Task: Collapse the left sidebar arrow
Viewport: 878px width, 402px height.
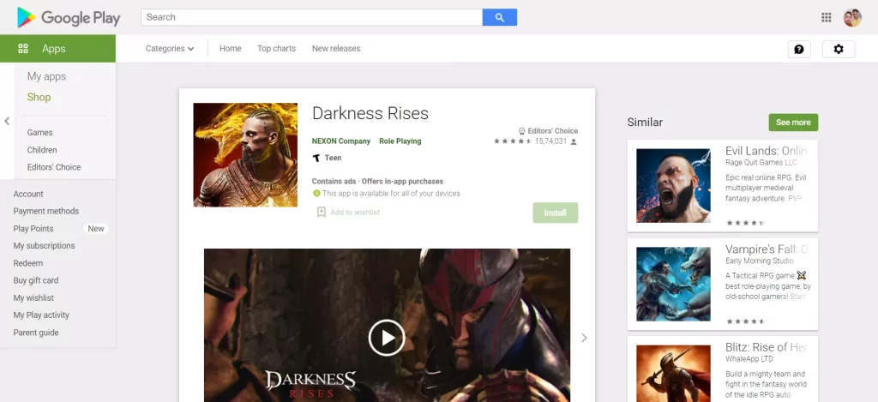Action: tap(7, 121)
